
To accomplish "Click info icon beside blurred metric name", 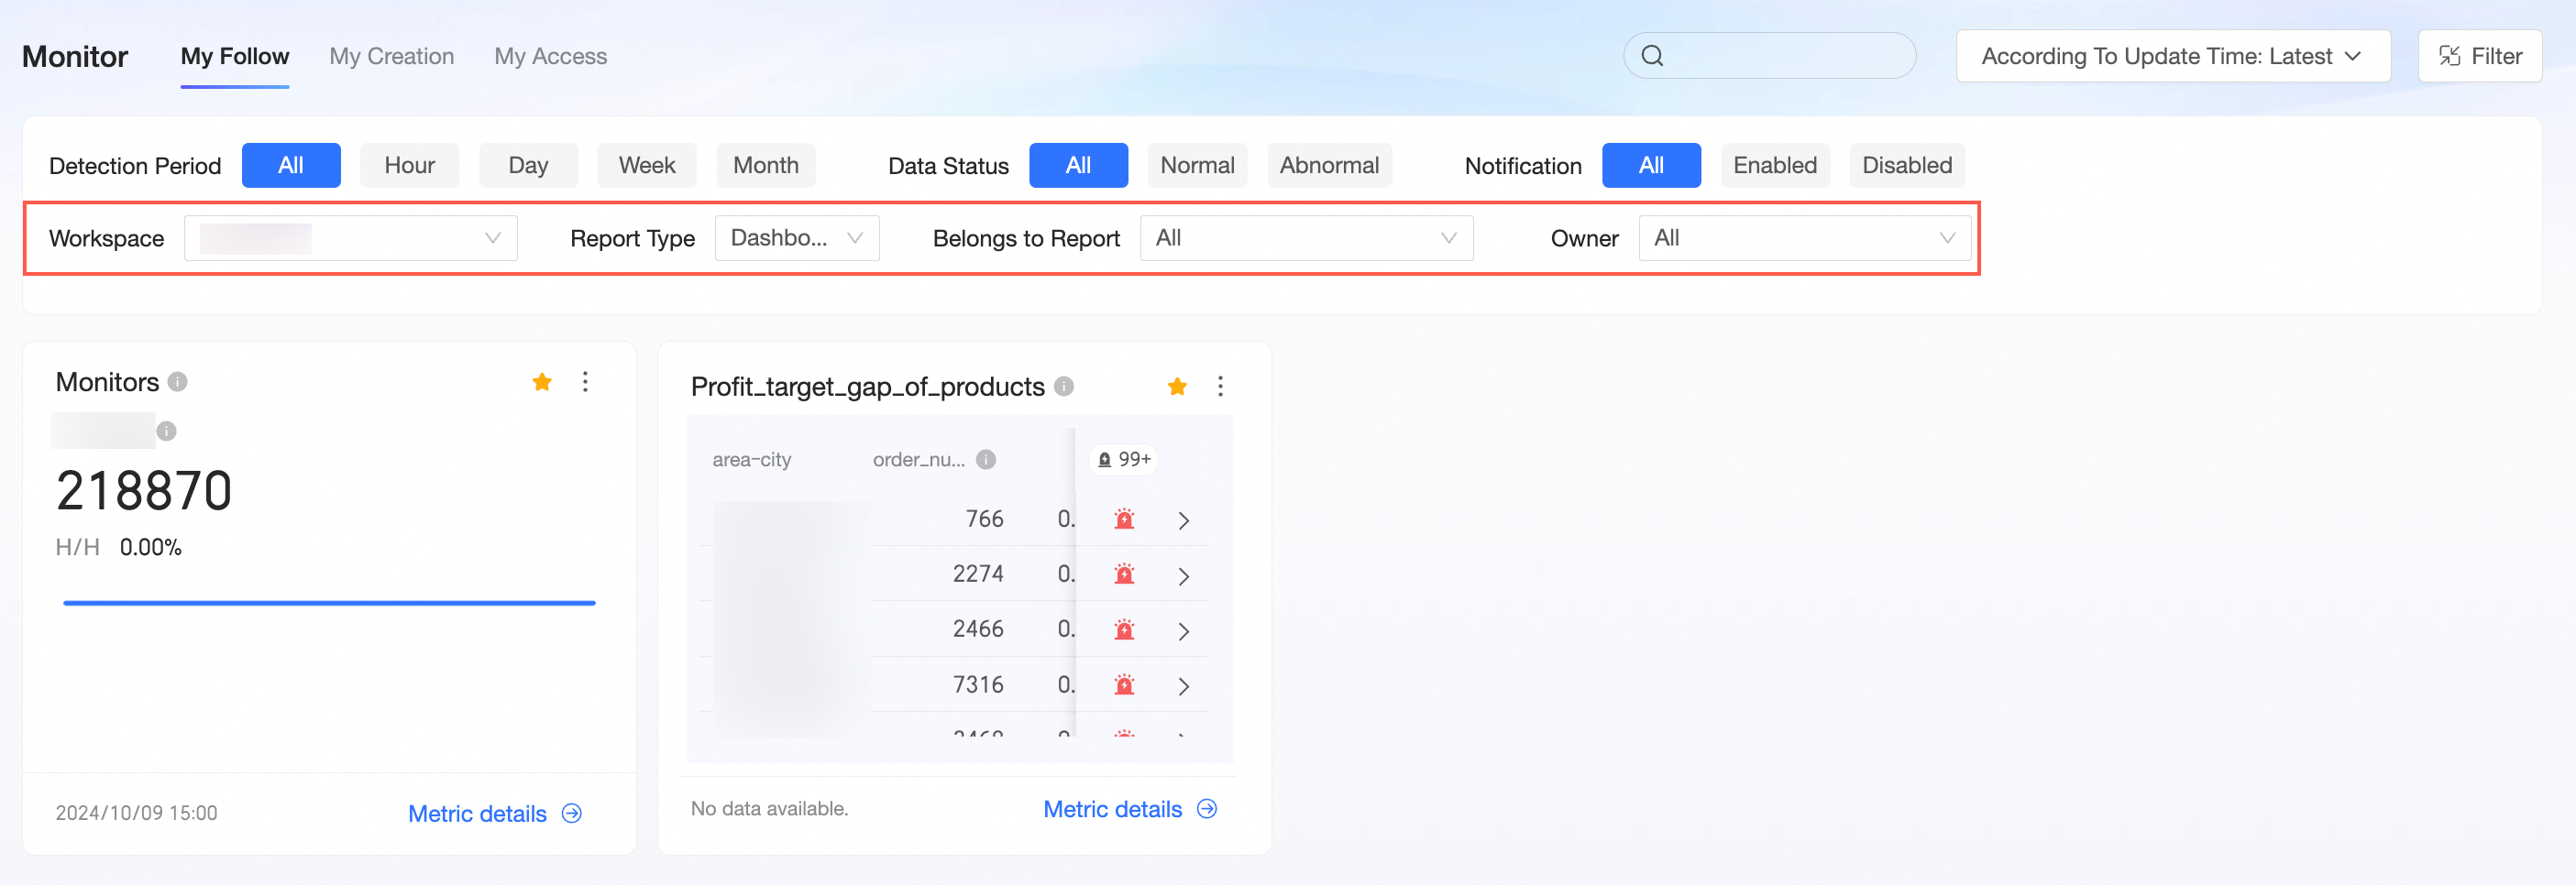I will [x=167, y=431].
